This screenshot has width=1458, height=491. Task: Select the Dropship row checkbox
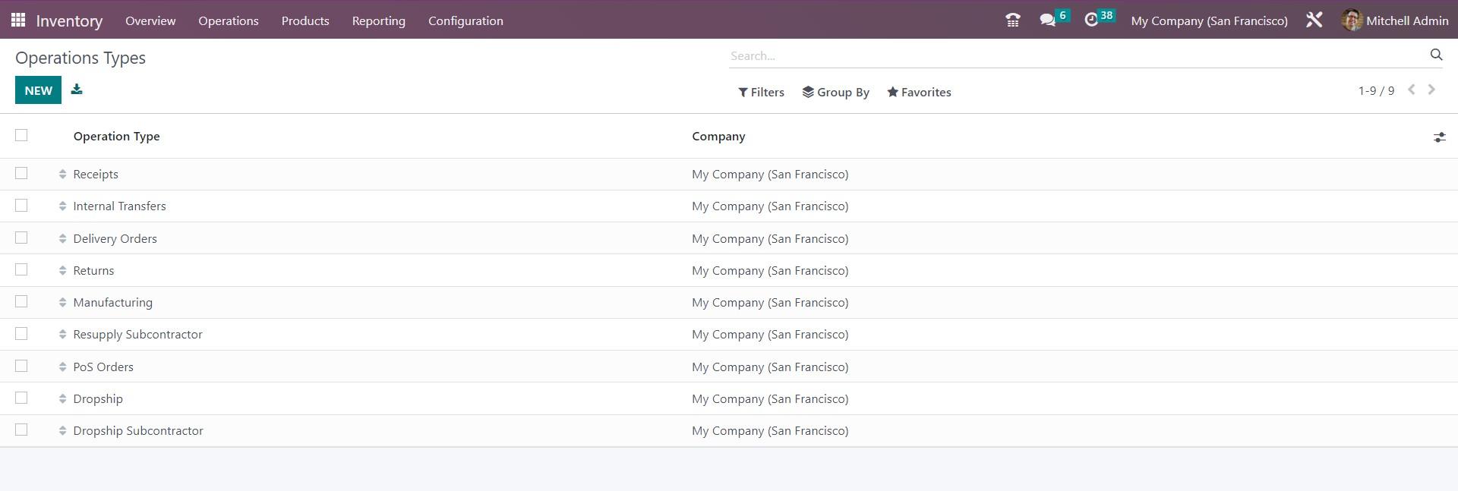[x=21, y=398]
